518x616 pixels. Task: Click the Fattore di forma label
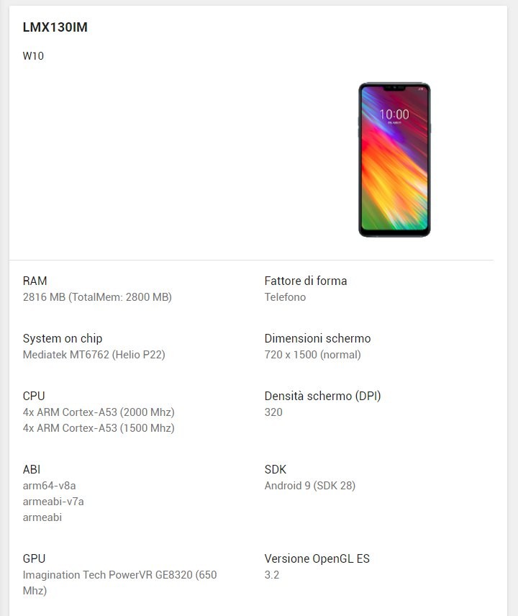306,281
